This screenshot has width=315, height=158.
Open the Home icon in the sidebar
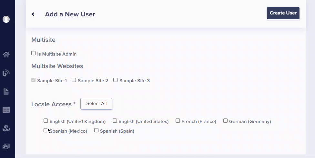6,55
